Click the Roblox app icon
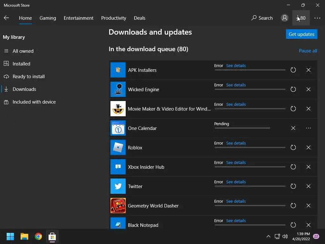Image resolution: width=325 pixels, height=244 pixels. tap(118, 147)
